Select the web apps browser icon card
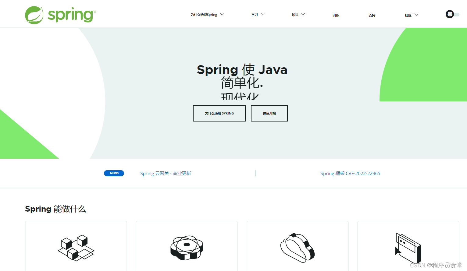This screenshot has width=467, height=271. click(x=408, y=246)
